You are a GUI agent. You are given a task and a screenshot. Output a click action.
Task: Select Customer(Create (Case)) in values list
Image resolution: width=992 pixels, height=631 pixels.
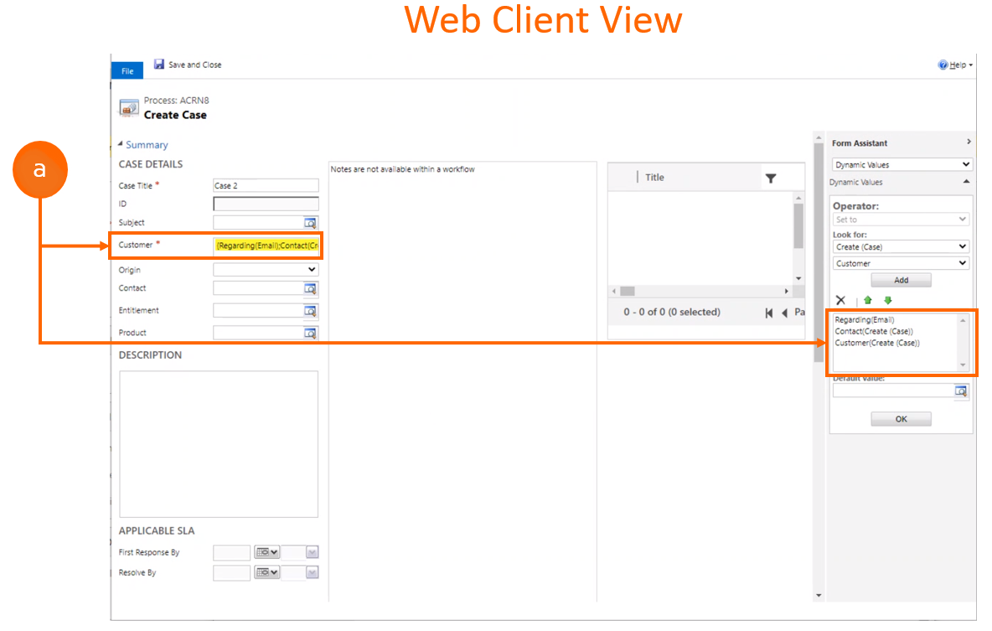(877, 343)
